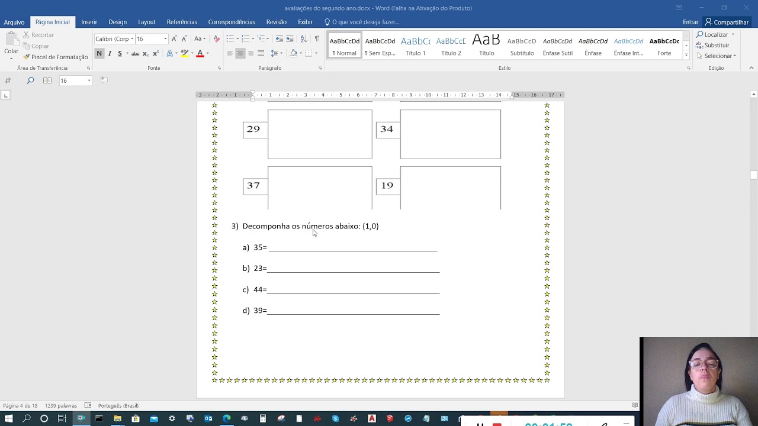Apply yellow text highlight color
758x426 pixels.
[x=184, y=53]
